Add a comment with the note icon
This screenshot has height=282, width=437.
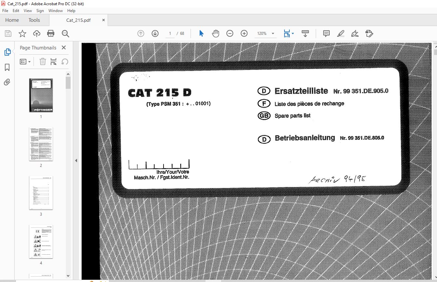326,34
